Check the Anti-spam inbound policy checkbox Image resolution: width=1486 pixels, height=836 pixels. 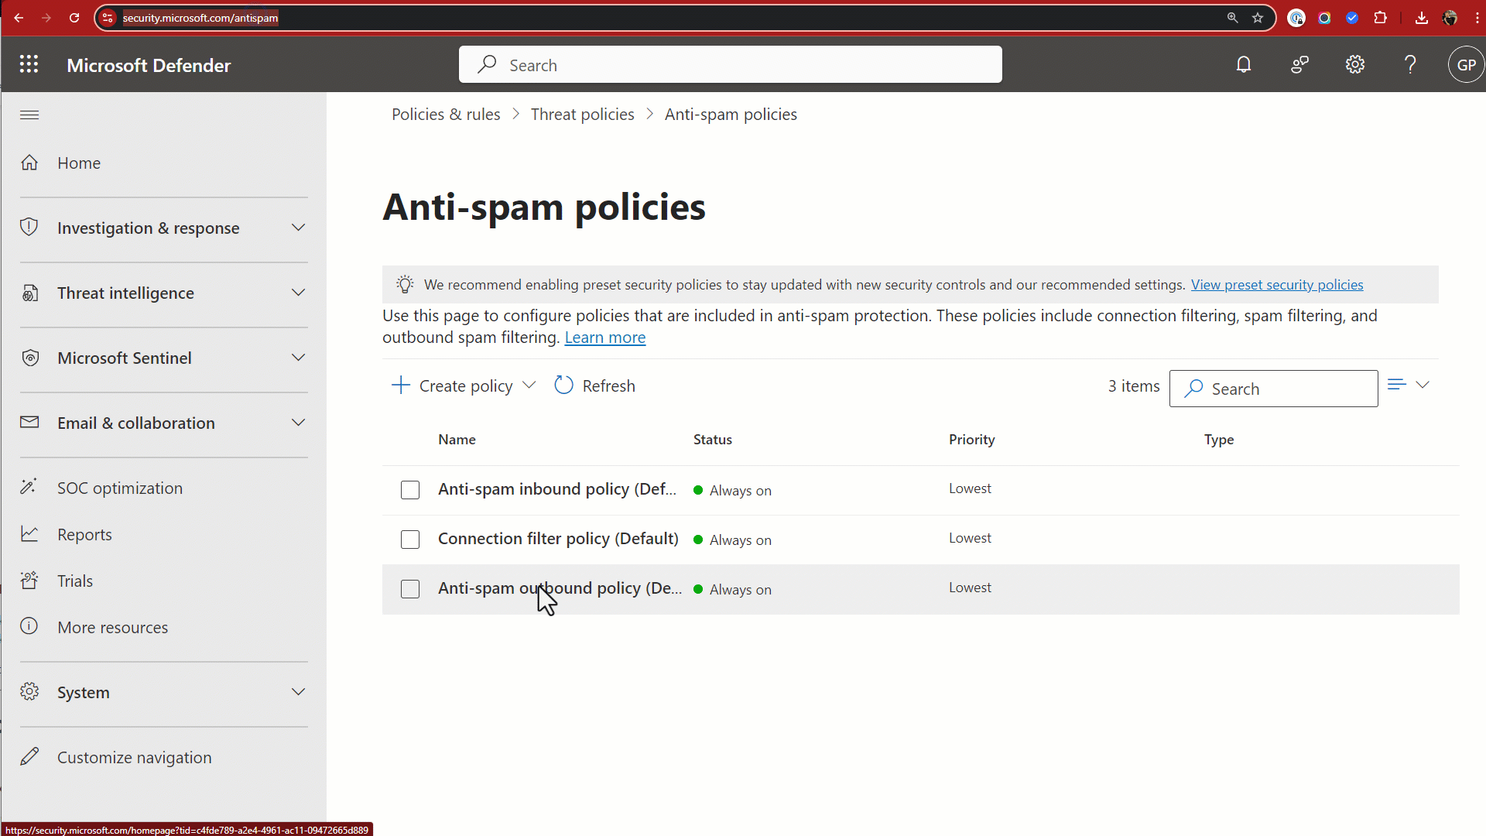(410, 490)
